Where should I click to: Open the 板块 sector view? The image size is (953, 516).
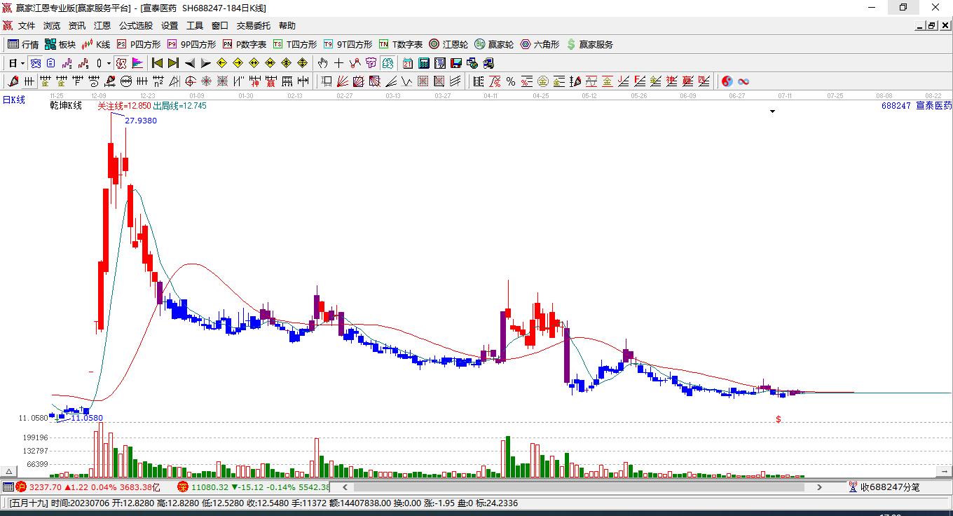click(x=60, y=44)
